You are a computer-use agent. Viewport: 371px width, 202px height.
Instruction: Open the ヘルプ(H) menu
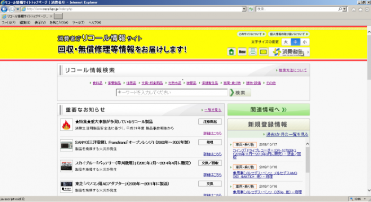pyautogui.click(x=95, y=22)
